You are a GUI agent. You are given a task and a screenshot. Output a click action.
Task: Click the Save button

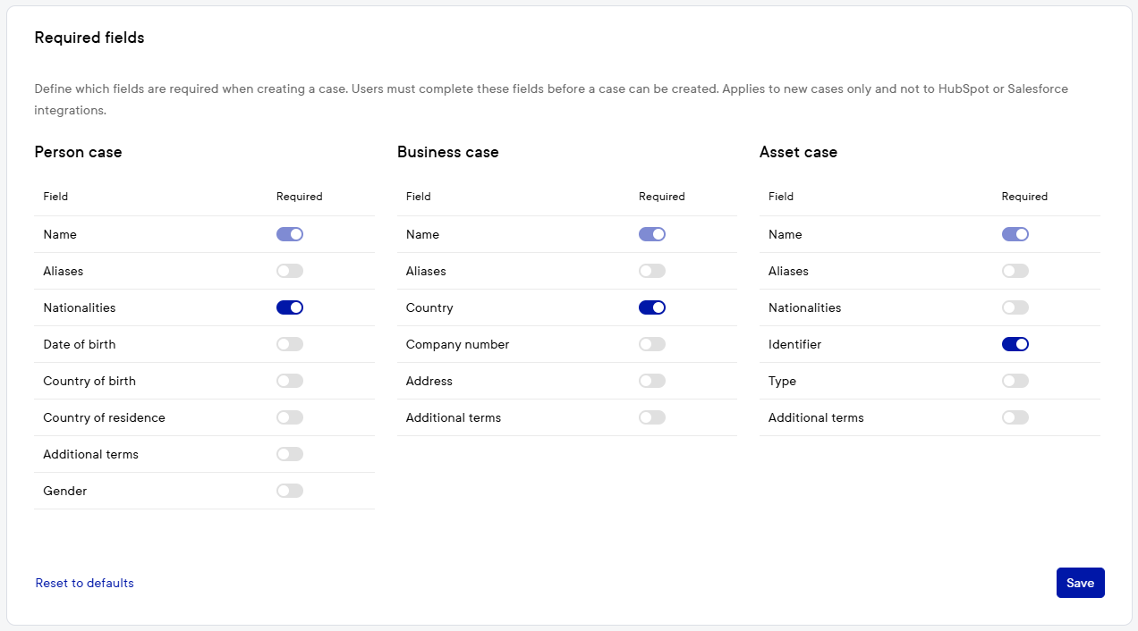point(1080,583)
